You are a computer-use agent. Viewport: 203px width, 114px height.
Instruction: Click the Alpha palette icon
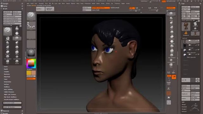(x=2, y=6)
